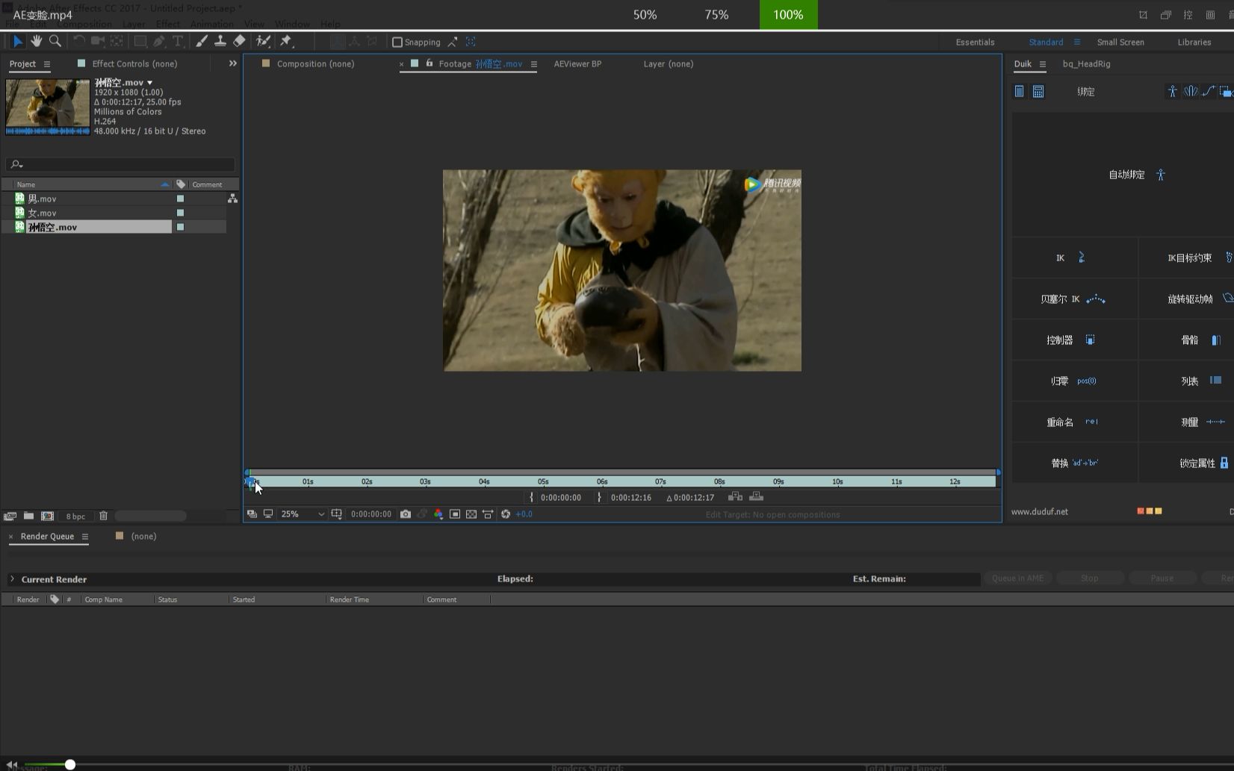Select the Puppet Pin tool

pos(286,42)
